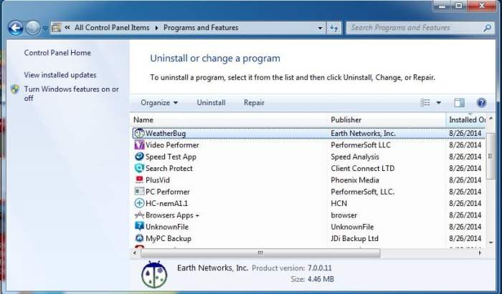Viewport: 502px width, 294px height.
Task: Open View installed updates link
Action: click(60, 75)
